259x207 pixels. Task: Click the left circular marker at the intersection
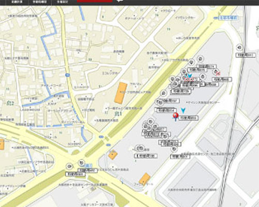pyautogui.click(x=70, y=166)
